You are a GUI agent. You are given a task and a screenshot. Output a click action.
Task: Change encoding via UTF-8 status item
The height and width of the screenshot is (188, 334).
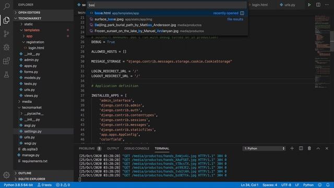pyautogui.click(x=286, y=185)
